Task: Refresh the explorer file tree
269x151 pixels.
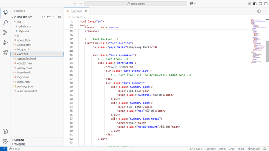Action: (54, 17)
